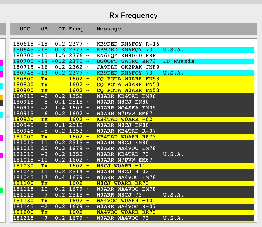The width and height of the screenshot is (262, 227).
Task: Select the KB4TAD W0ARR RR73 transmit row
Action: coord(134,137)
